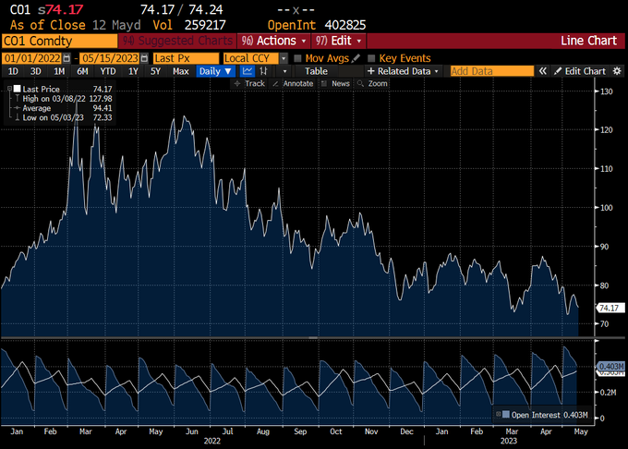Open the Related Data dropdown

pos(404,71)
